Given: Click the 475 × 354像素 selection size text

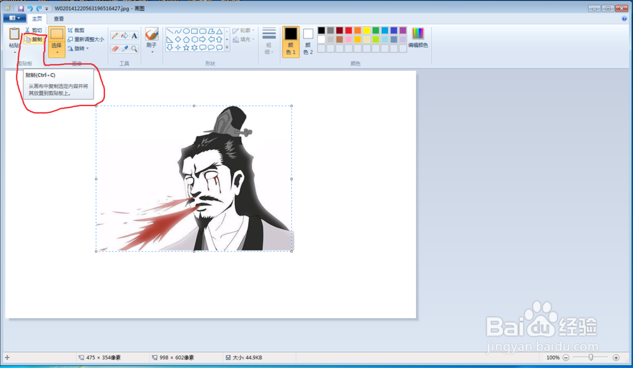Looking at the screenshot, I should [x=103, y=357].
